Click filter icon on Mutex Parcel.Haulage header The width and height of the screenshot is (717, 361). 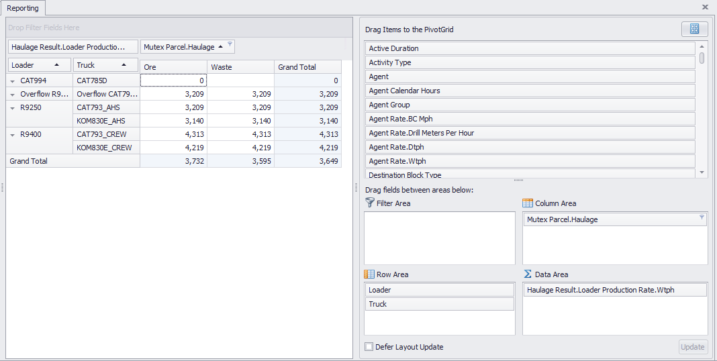pos(230,44)
